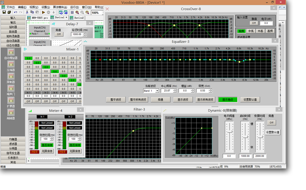Screen dimensions: 306x190
Task: Click the Equalizer-3 window title icon
Action: (85, 41)
